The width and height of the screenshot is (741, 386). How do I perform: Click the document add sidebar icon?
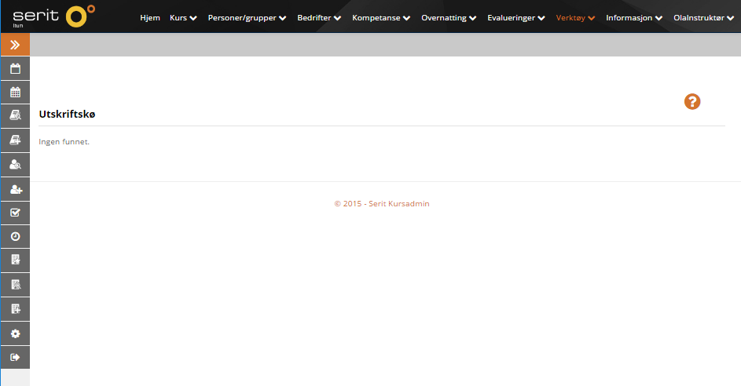[x=15, y=309]
